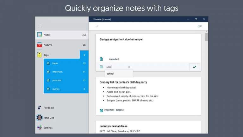This screenshot has width=243, height=137.
Task: Click the John Doe avatar picture
Action: tap(39, 118)
